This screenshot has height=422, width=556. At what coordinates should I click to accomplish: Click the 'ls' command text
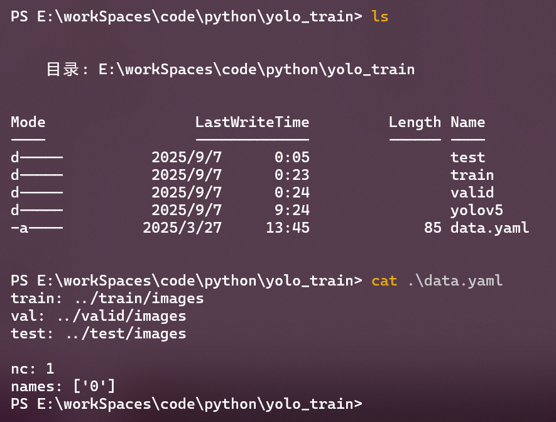[380, 17]
